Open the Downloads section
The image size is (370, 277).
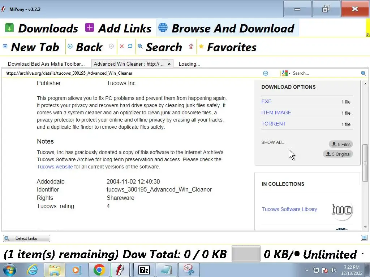[x=42, y=28]
